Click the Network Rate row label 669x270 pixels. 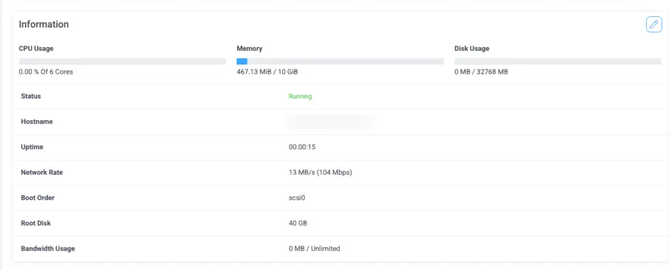(42, 173)
